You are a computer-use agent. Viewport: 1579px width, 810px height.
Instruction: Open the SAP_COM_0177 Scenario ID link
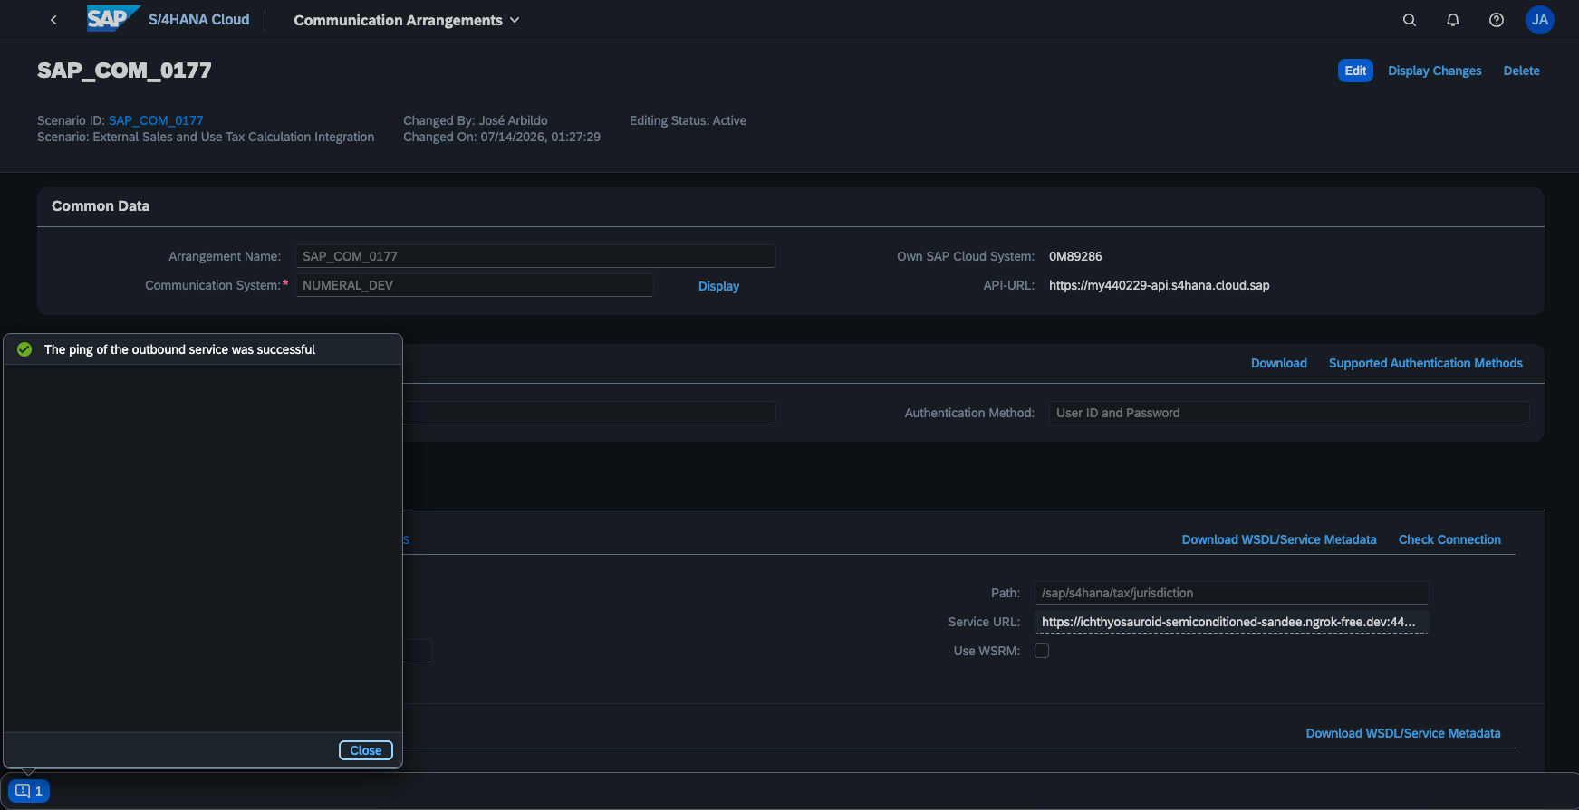coord(156,120)
